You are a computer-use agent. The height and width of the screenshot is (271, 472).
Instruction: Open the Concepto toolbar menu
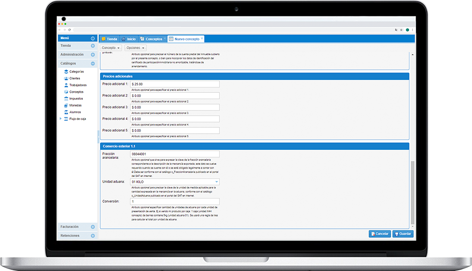[111, 48]
